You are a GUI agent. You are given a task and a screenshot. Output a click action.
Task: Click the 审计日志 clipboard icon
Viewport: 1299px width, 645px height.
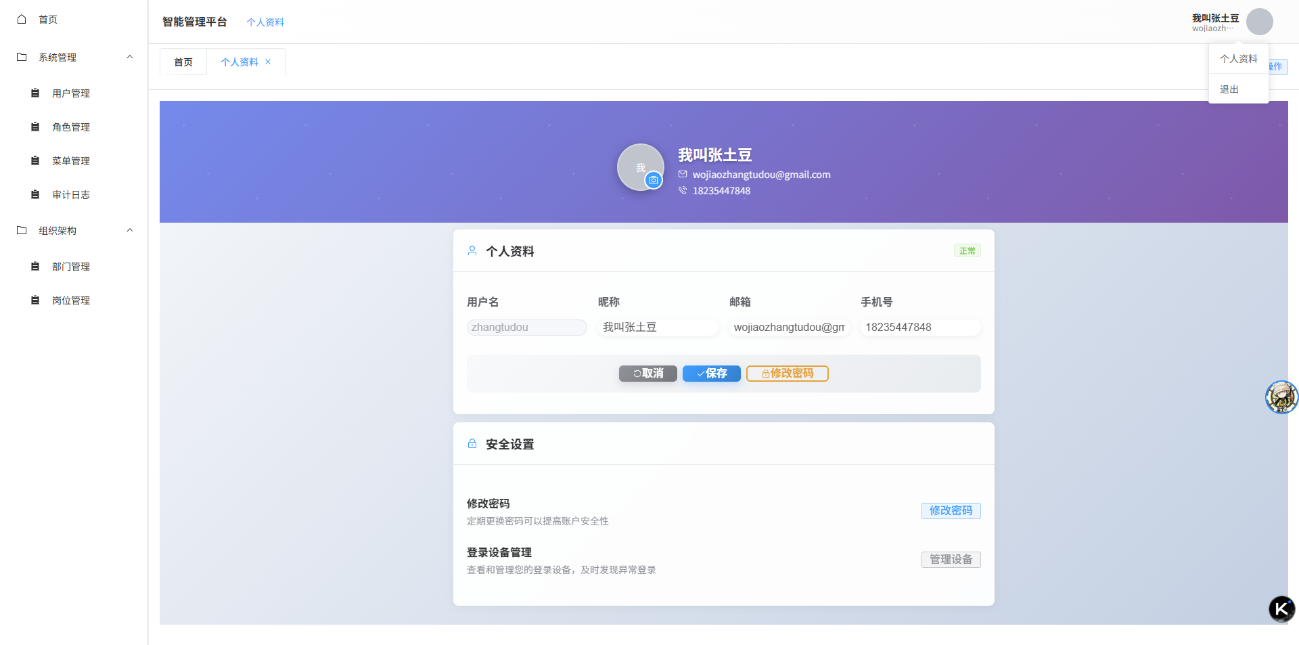point(35,194)
